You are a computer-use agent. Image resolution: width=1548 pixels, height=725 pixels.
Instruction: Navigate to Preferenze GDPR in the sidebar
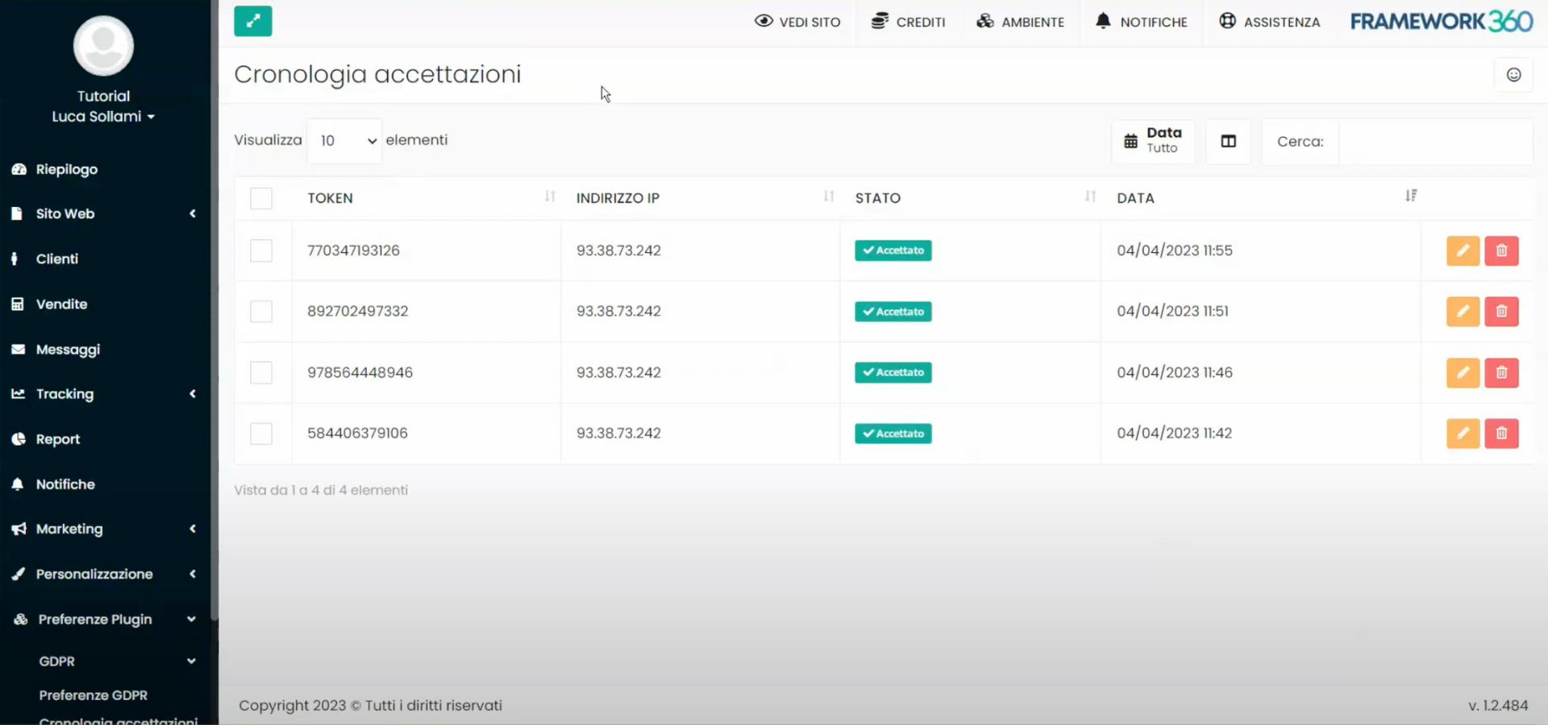[x=94, y=694]
